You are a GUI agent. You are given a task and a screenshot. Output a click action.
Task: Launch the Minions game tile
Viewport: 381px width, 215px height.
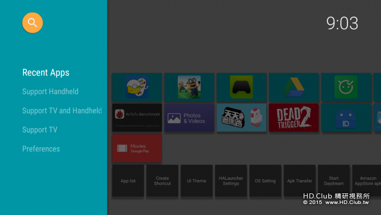[189, 87]
